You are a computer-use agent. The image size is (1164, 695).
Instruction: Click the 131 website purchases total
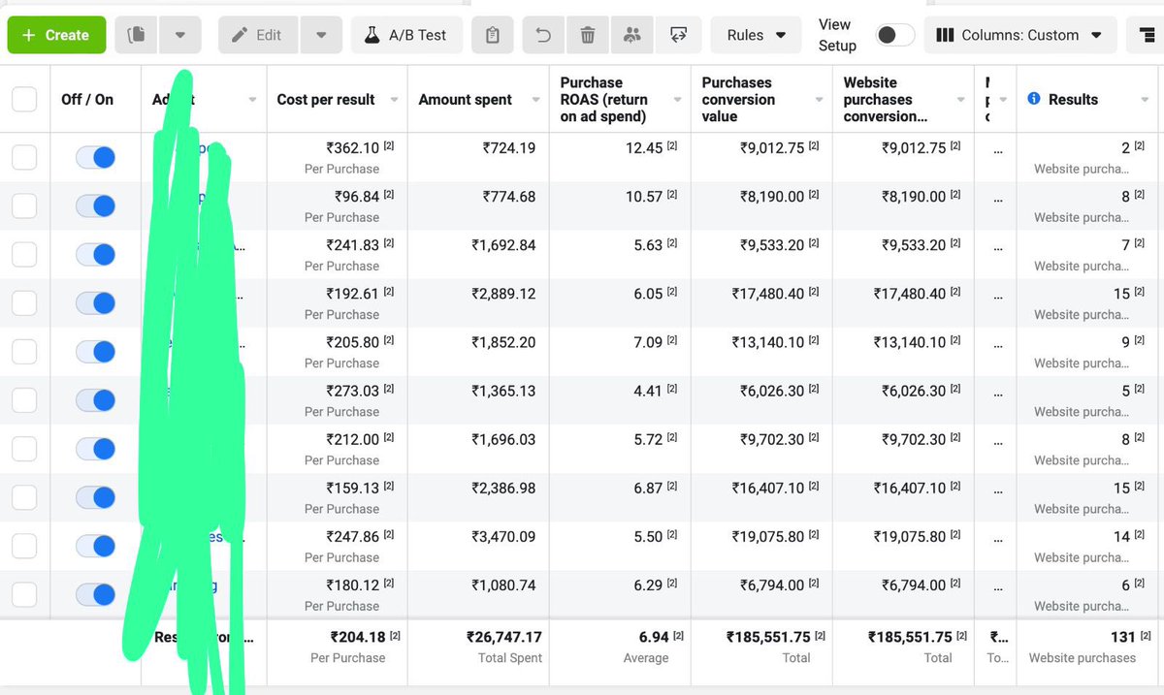[x=1123, y=637]
